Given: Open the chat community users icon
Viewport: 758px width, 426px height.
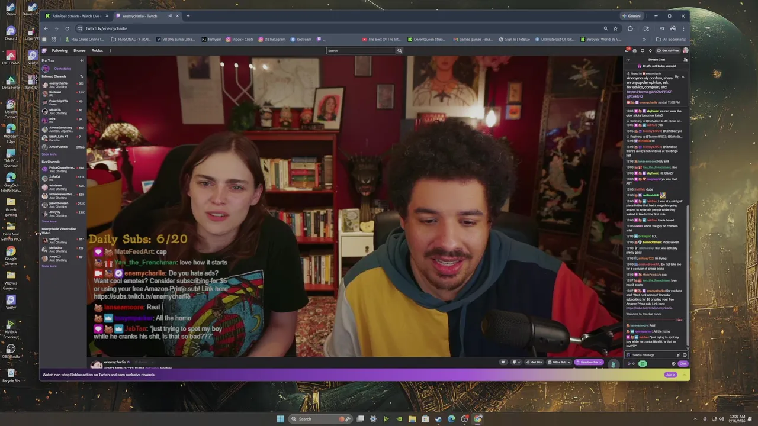Looking at the screenshot, I should coord(685,60).
